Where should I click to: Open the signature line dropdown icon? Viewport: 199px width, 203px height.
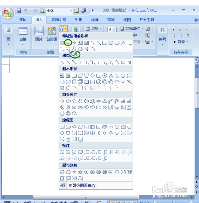point(149,28)
